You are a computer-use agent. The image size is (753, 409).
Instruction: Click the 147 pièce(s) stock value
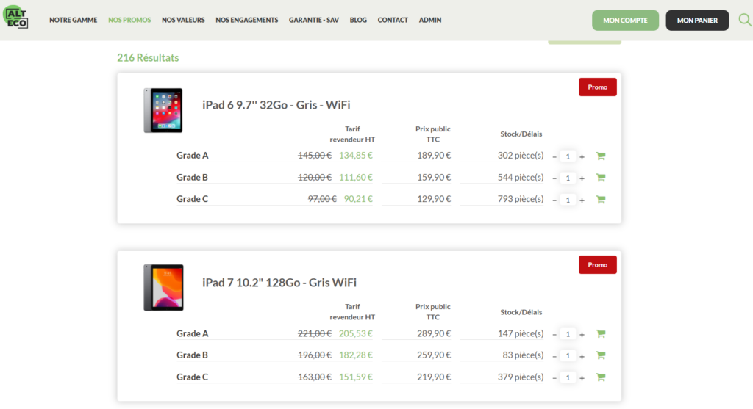(x=521, y=333)
